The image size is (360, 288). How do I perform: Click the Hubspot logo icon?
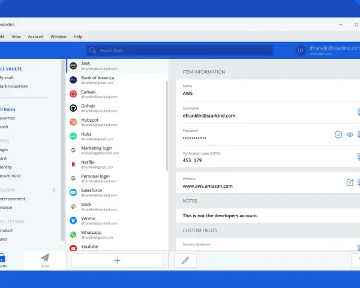[73, 122]
